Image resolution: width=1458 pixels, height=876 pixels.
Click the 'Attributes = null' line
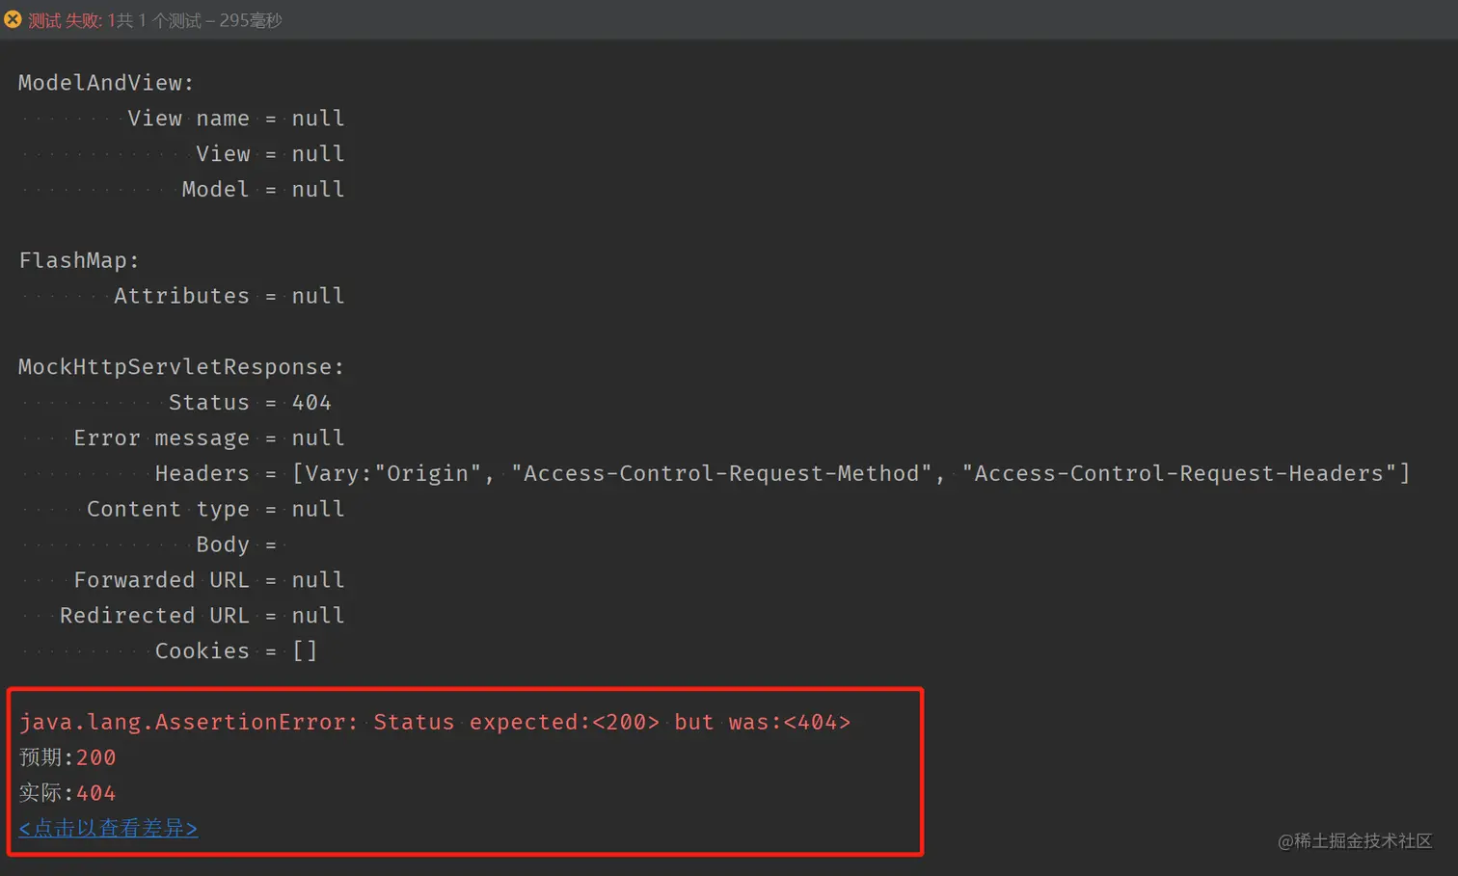(x=229, y=296)
